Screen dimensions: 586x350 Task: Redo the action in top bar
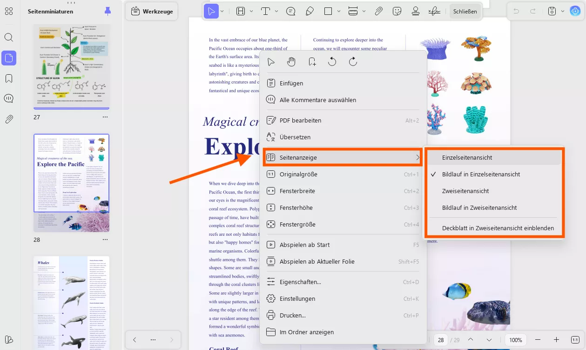pos(533,11)
